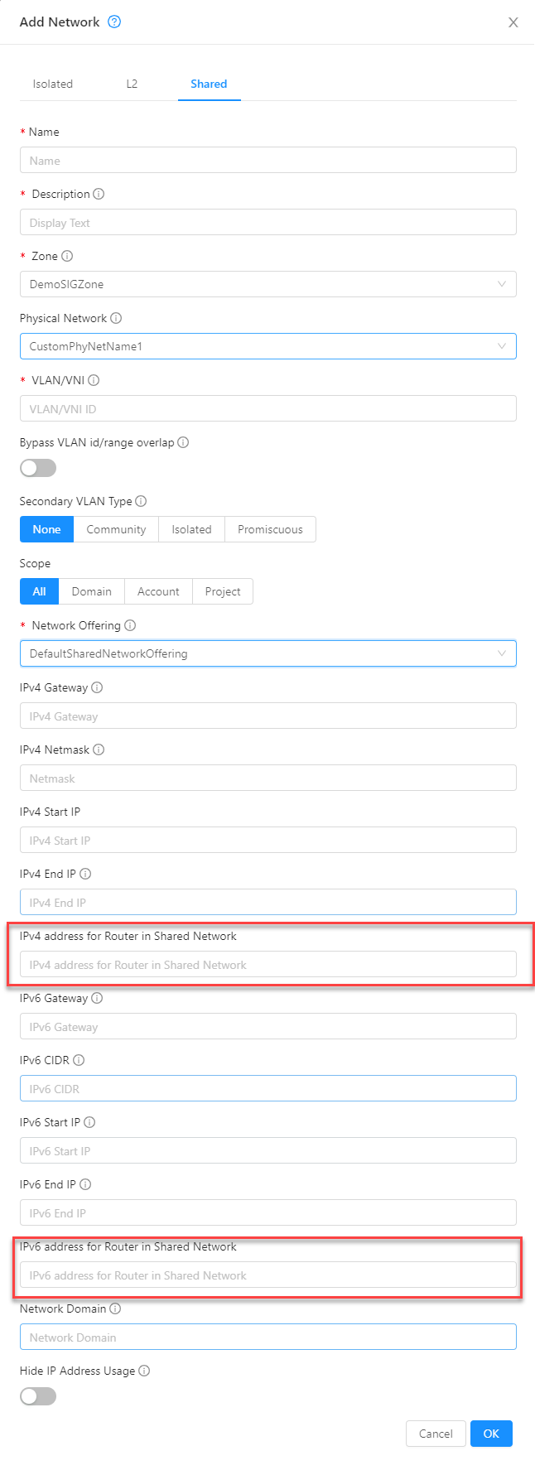The height and width of the screenshot is (1470, 535).
Task: Select None secondary VLAN type
Action: [47, 529]
